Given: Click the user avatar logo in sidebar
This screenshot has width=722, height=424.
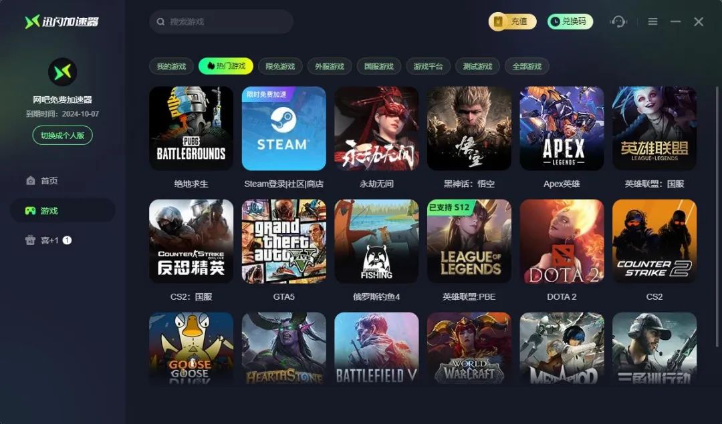Looking at the screenshot, I should point(63,71).
